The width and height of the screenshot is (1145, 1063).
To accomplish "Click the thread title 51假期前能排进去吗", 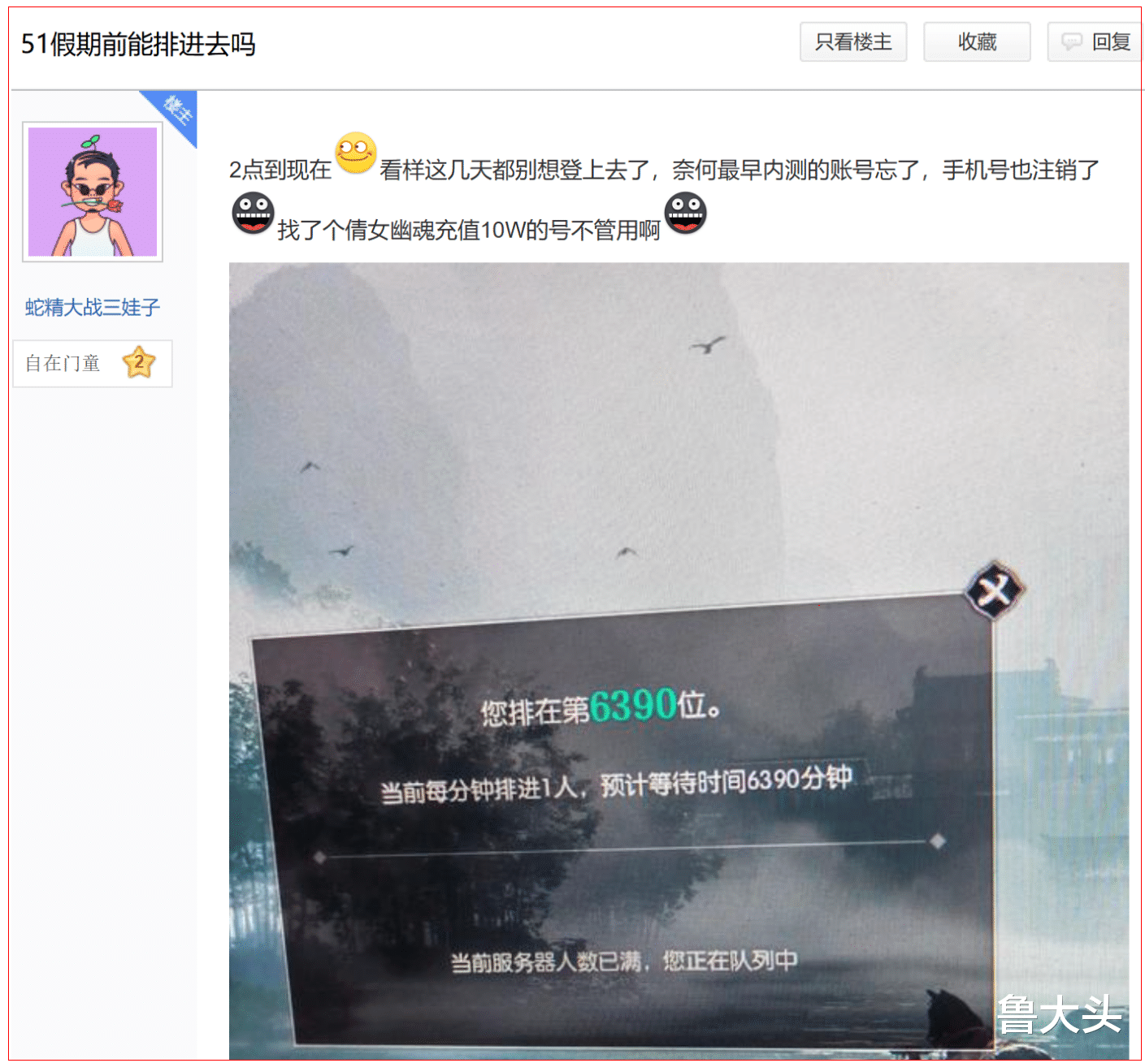I will pos(138,44).
